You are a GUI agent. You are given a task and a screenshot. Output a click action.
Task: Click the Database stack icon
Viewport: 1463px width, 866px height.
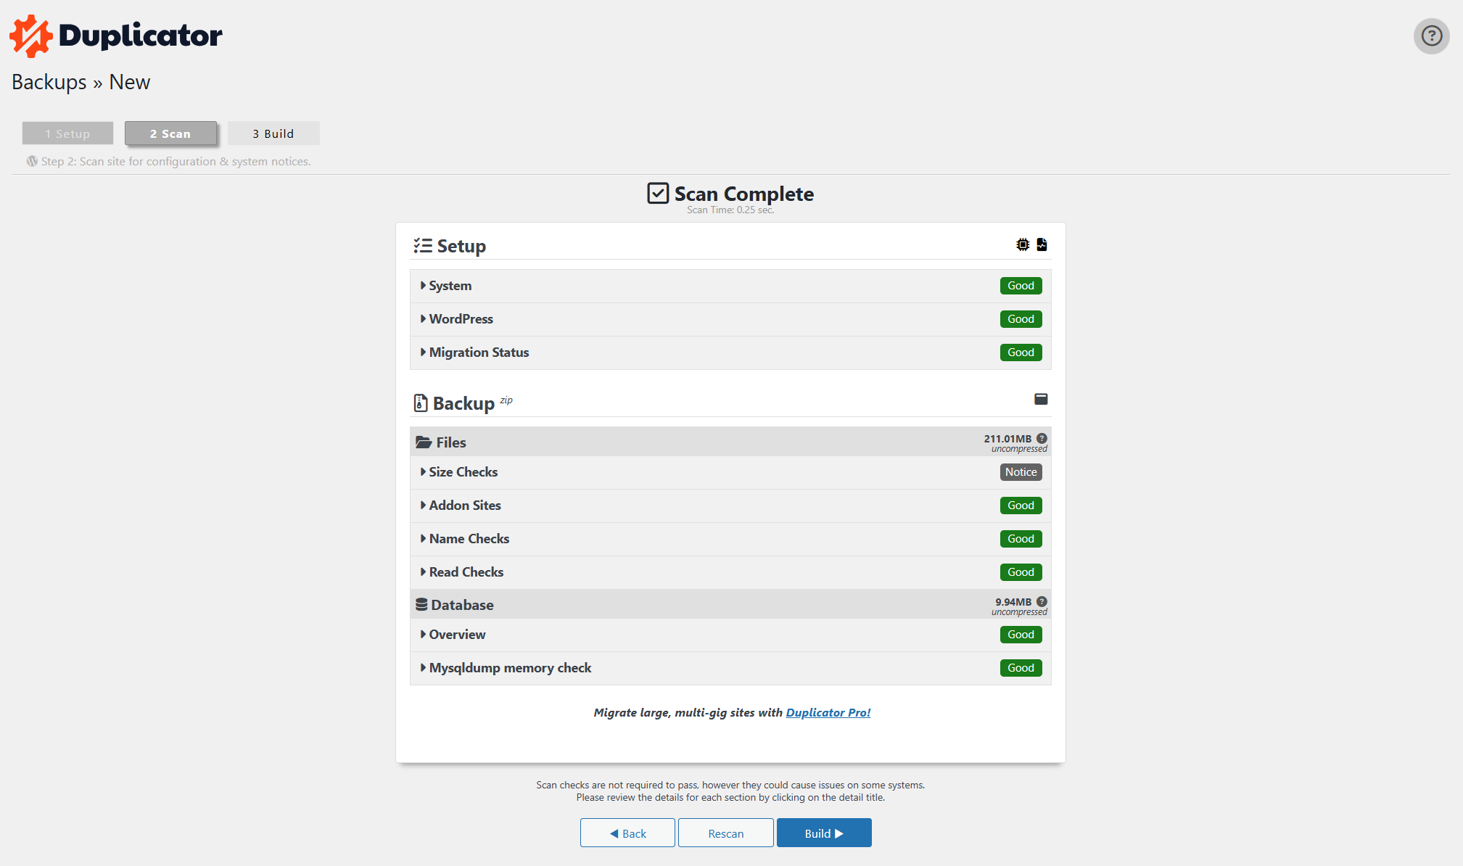point(421,604)
